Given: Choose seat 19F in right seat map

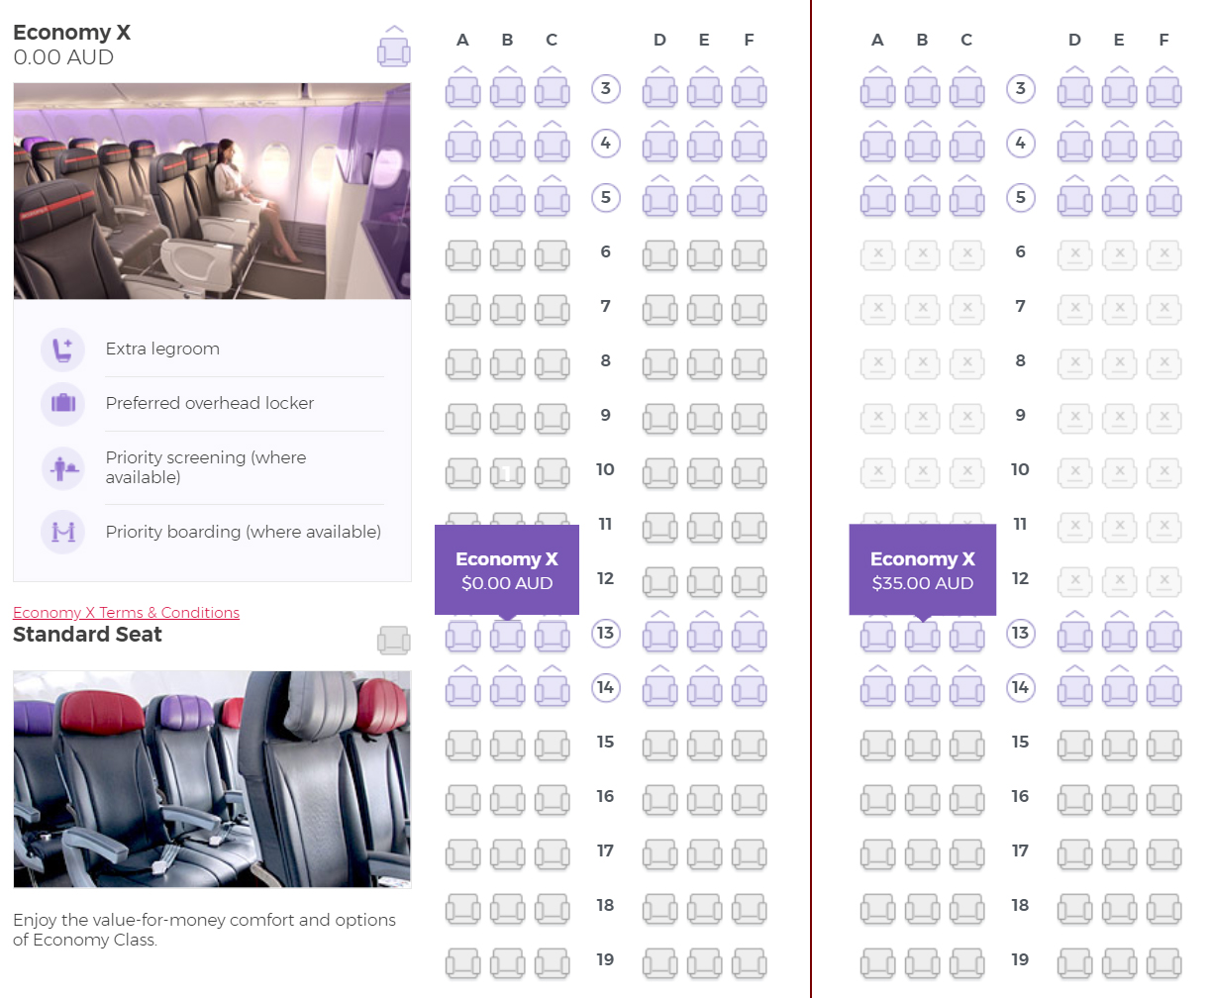Looking at the screenshot, I should point(1163,963).
